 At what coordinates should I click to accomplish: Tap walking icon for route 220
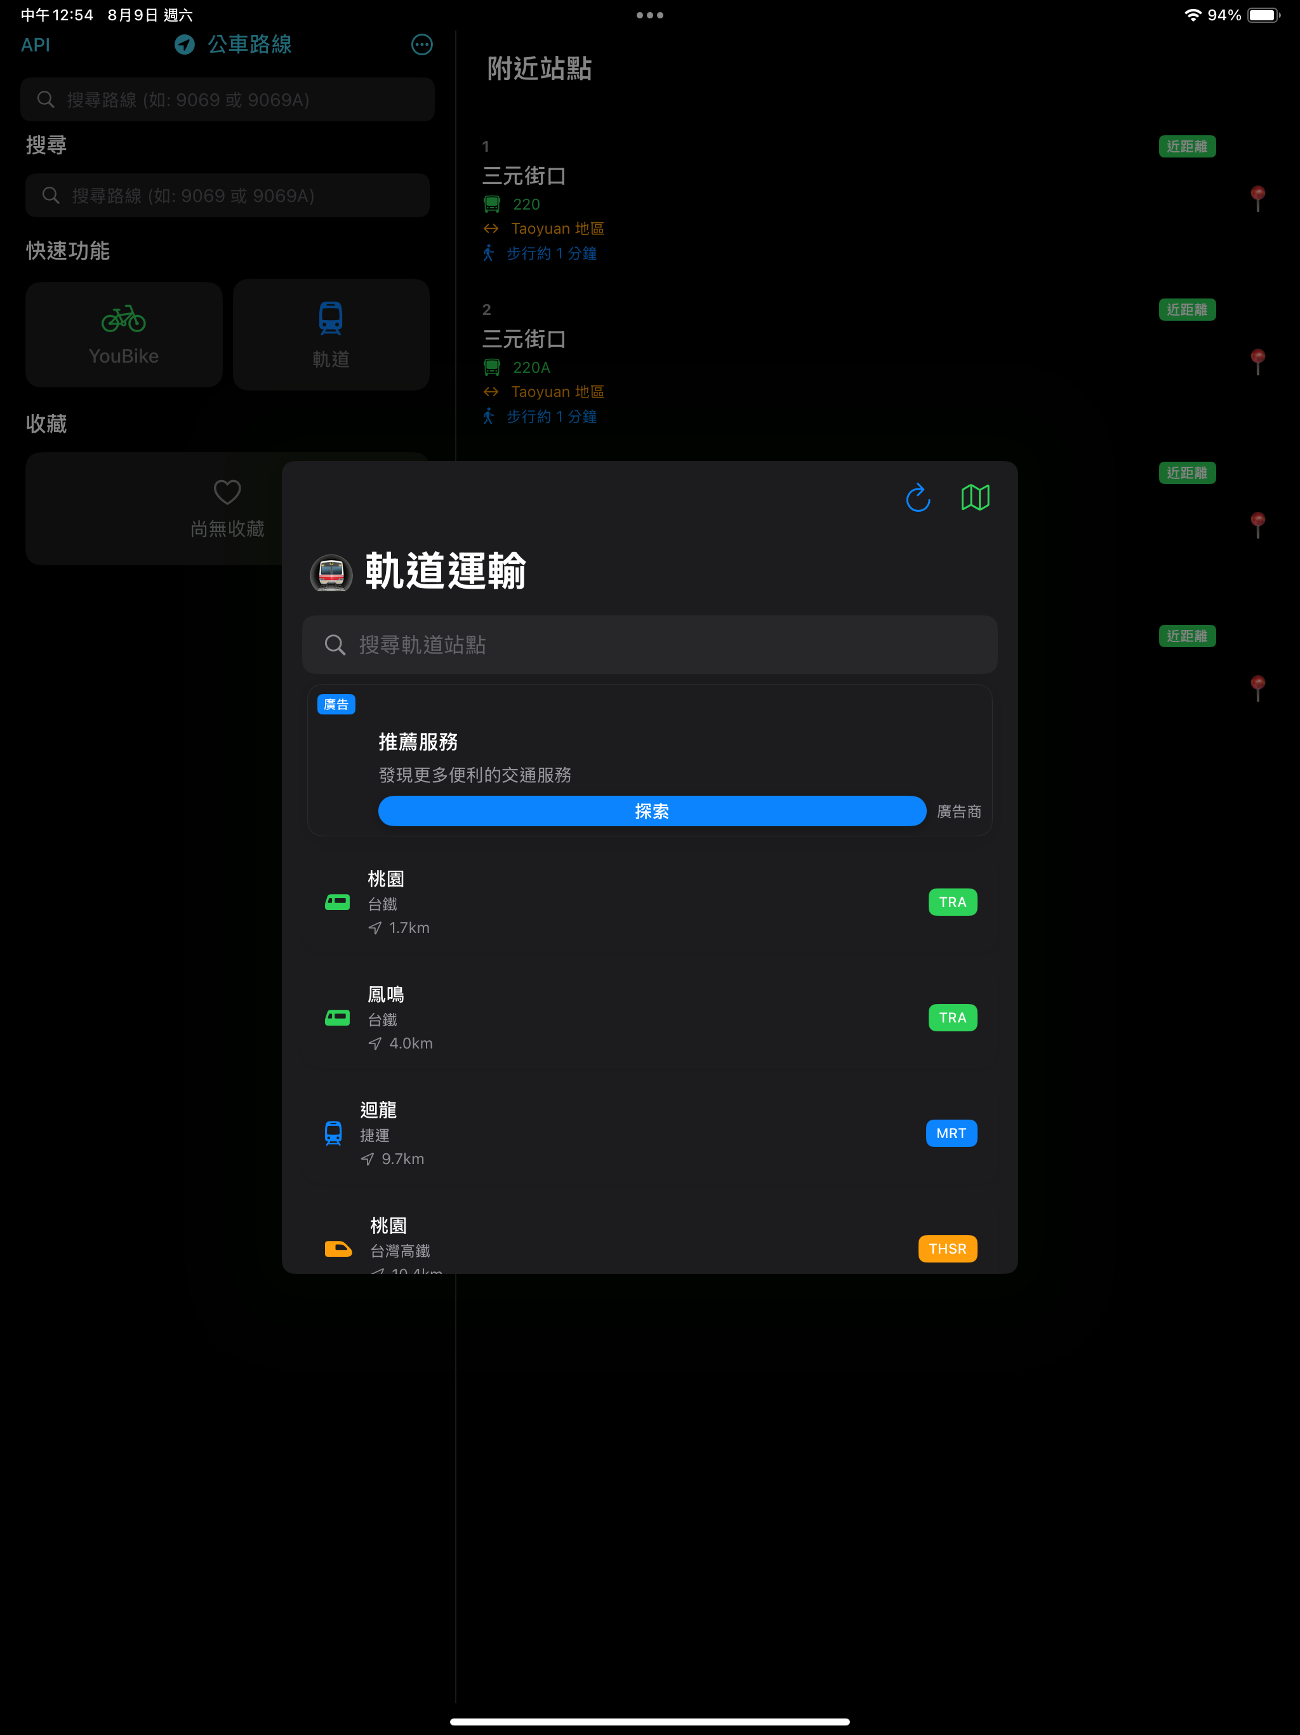tap(489, 253)
